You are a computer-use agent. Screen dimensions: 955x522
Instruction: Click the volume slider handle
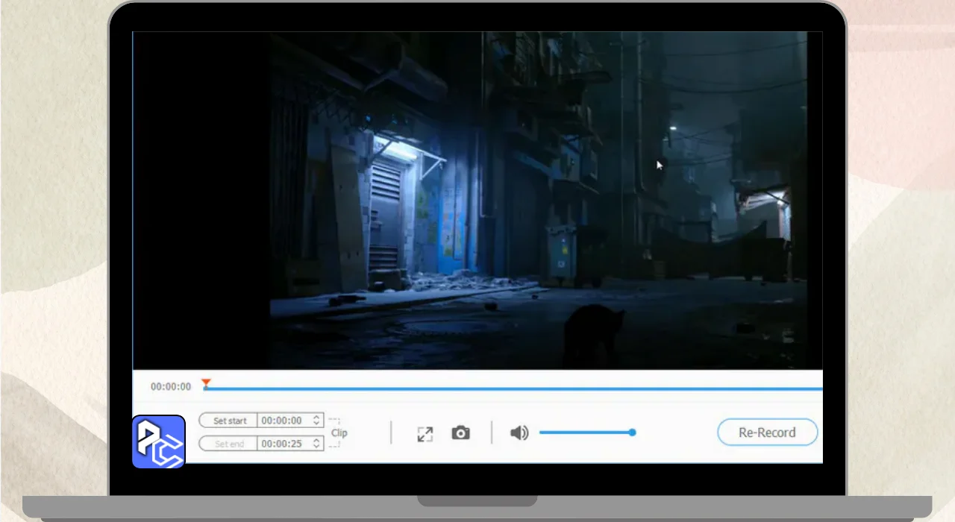[x=632, y=433]
